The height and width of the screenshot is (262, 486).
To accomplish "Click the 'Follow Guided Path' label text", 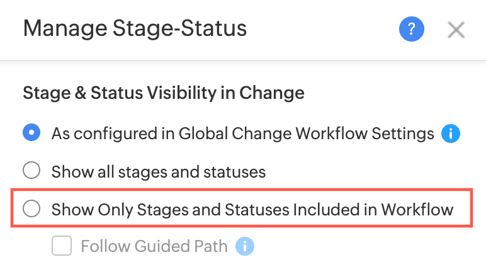I will click(x=154, y=246).
